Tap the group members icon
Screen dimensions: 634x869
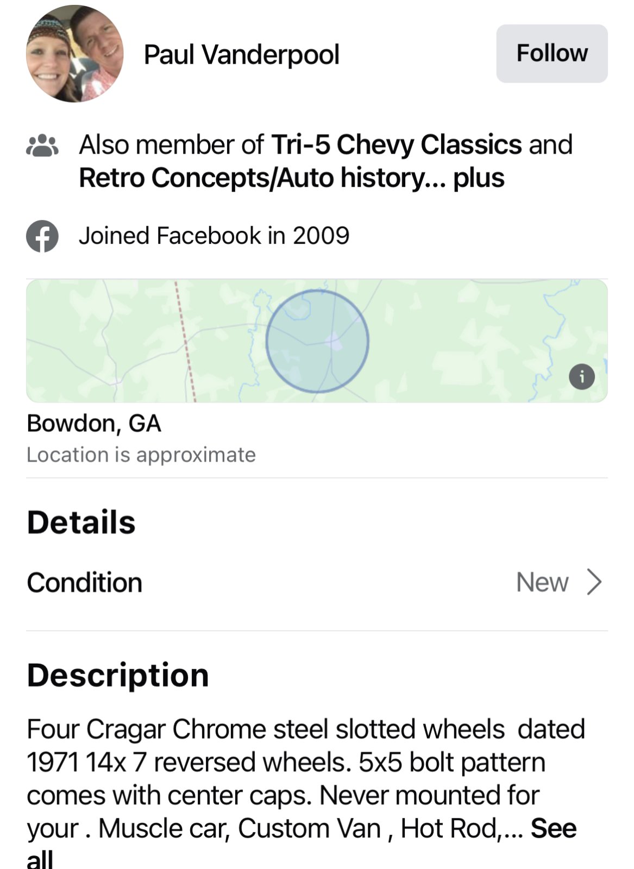(42, 146)
